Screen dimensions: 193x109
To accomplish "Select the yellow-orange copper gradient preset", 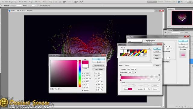I will [x=145, y=51].
